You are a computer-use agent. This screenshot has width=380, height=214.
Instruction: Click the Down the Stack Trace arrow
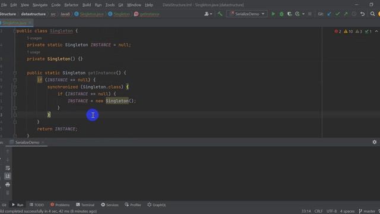tap(8, 160)
